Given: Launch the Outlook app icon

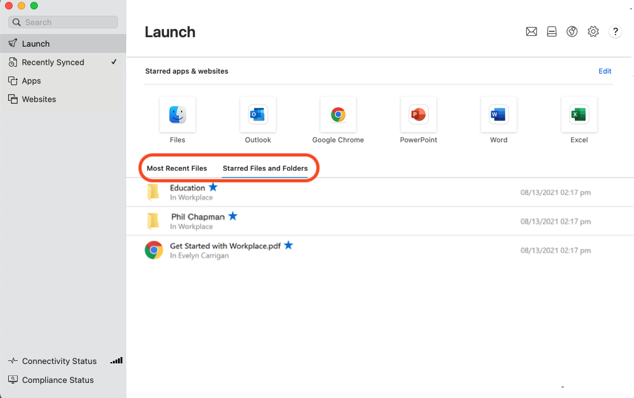Looking at the screenshot, I should pyautogui.click(x=257, y=114).
